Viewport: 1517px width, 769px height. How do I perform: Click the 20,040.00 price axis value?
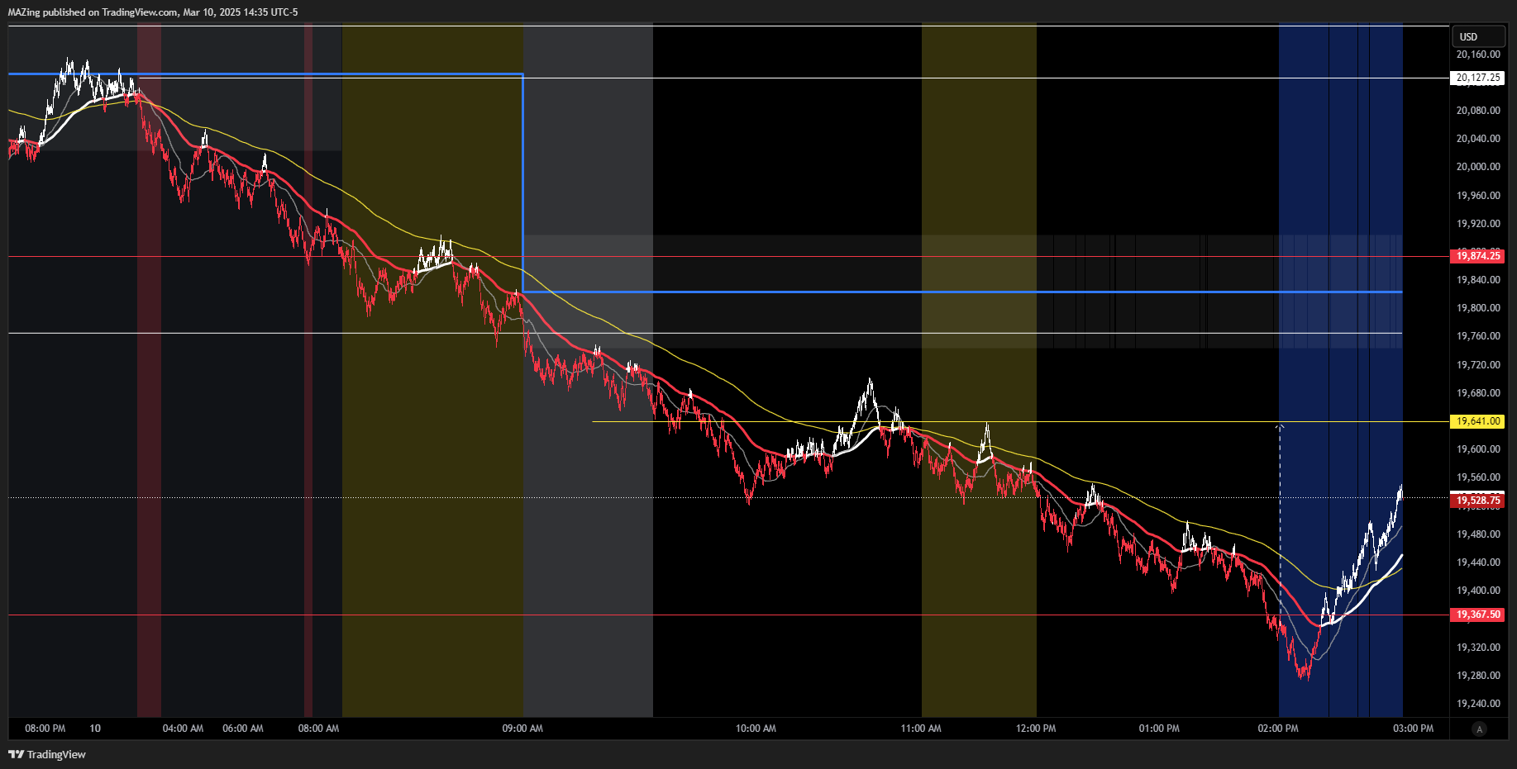pos(1478,139)
